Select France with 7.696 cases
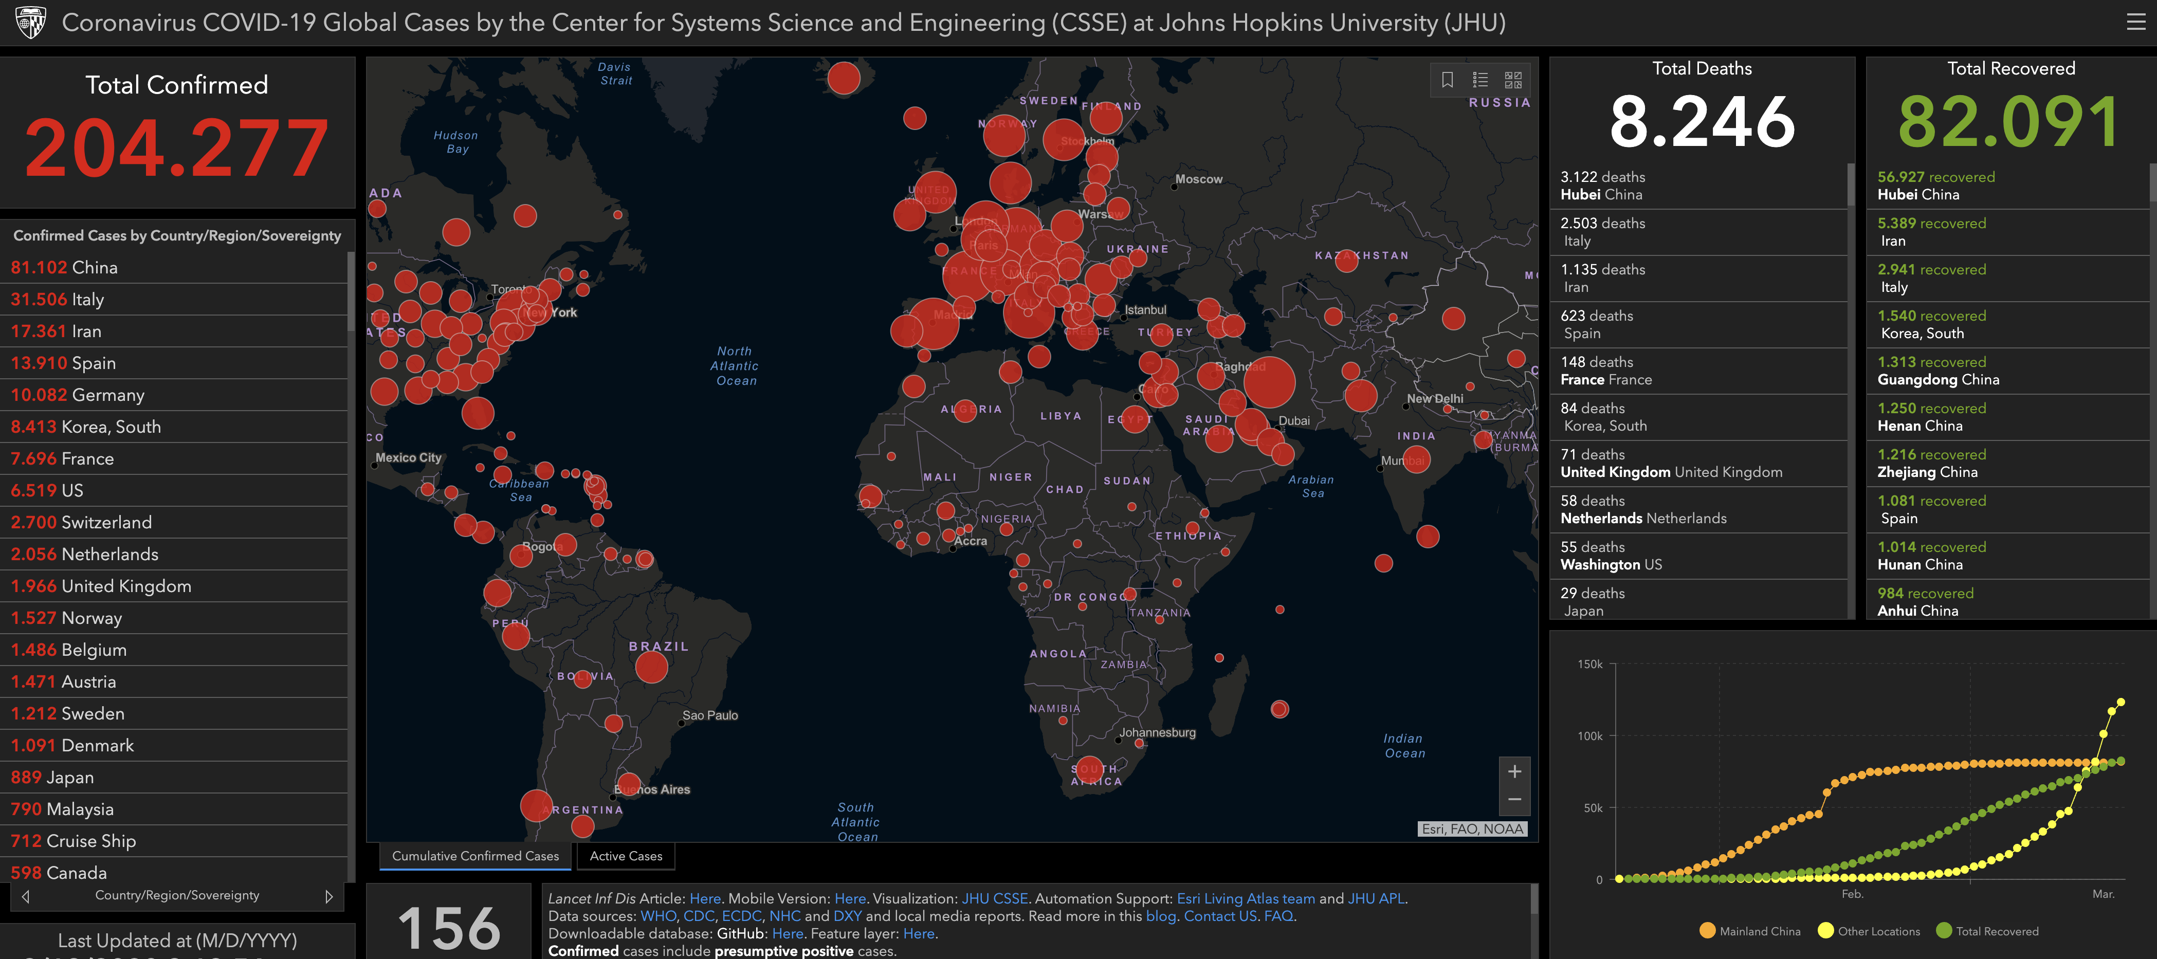The width and height of the screenshot is (2157, 959). pos(173,458)
